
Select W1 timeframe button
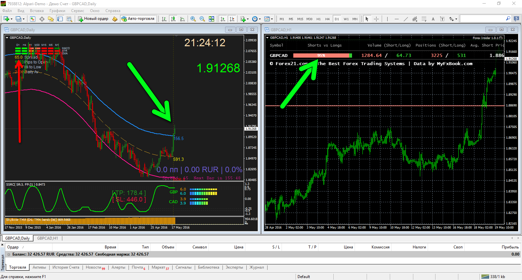[x=346, y=19]
